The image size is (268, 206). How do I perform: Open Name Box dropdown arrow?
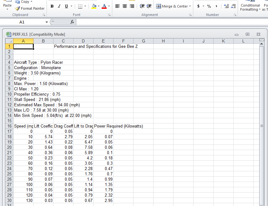pos(47,22)
